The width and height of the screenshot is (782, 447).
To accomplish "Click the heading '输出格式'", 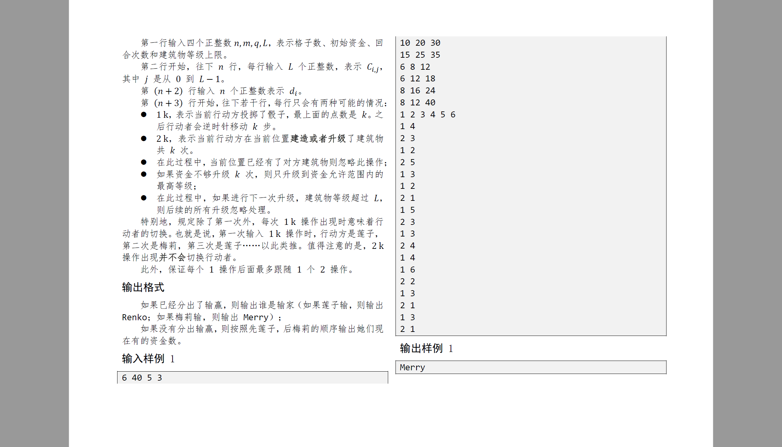I will (x=143, y=287).
